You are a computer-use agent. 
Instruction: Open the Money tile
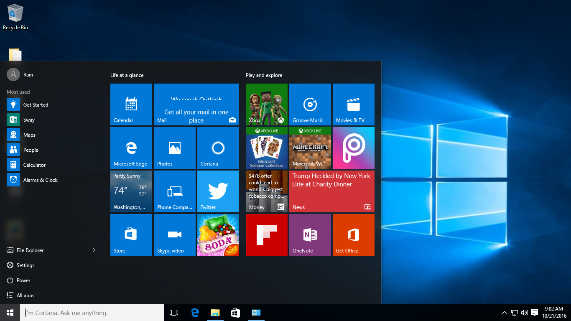click(267, 191)
